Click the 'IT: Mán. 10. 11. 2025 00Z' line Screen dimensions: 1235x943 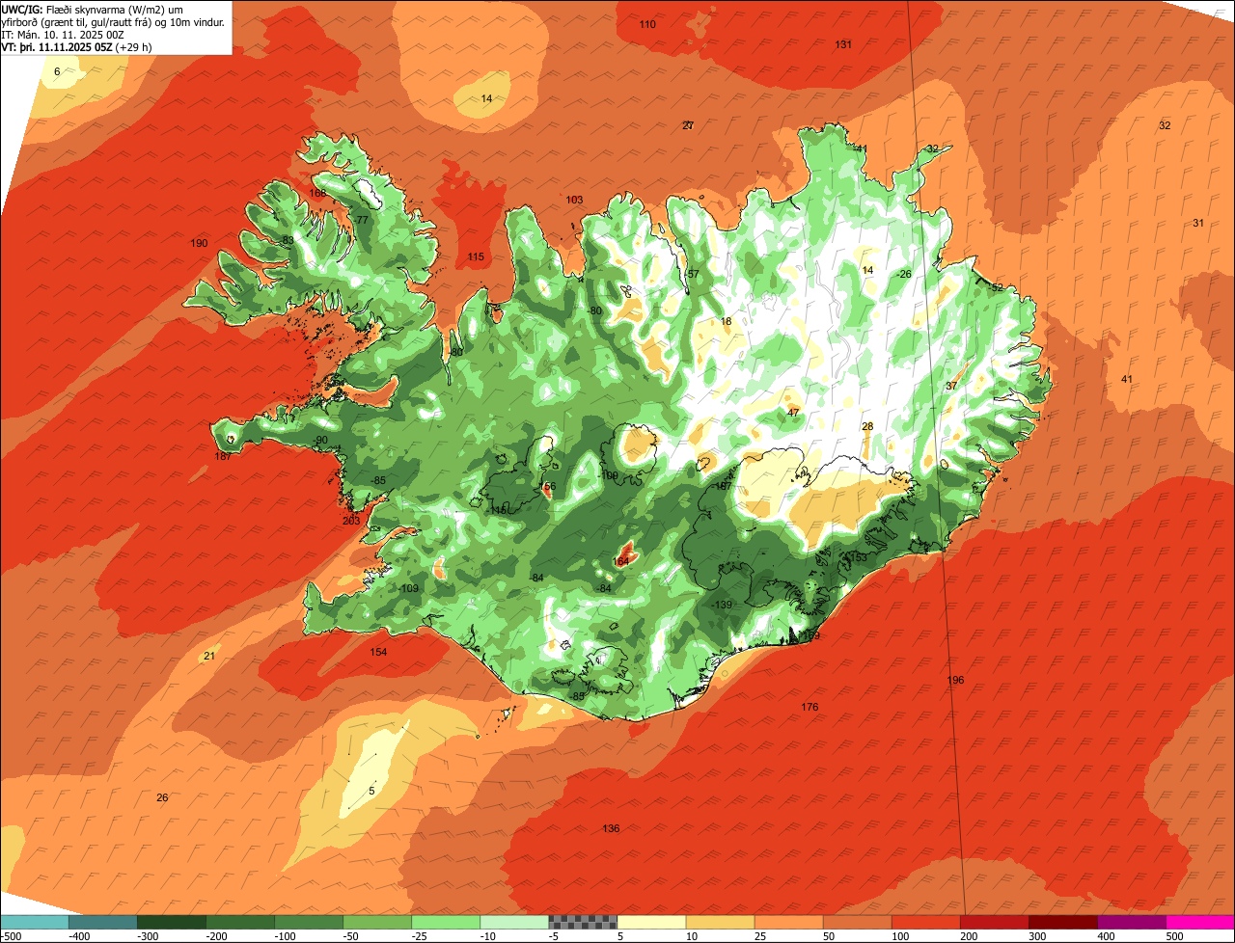pyautogui.click(x=63, y=34)
